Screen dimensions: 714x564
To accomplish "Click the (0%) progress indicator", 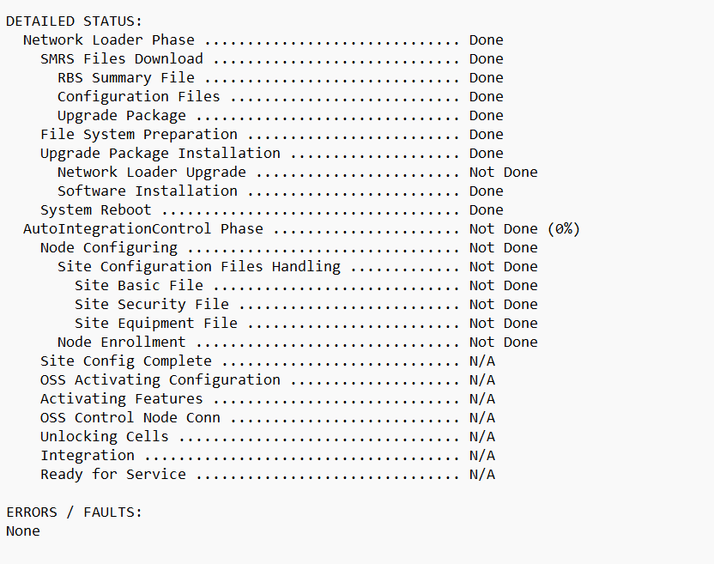I will (x=564, y=229).
